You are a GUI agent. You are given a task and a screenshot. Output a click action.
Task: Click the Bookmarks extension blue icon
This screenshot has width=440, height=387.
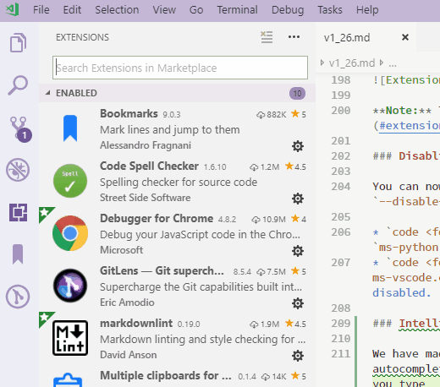pyautogui.click(x=70, y=128)
